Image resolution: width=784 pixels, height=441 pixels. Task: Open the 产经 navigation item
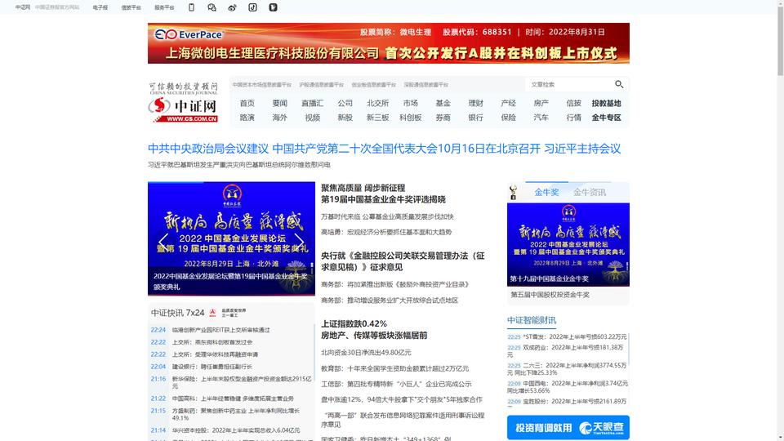point(509,103)
